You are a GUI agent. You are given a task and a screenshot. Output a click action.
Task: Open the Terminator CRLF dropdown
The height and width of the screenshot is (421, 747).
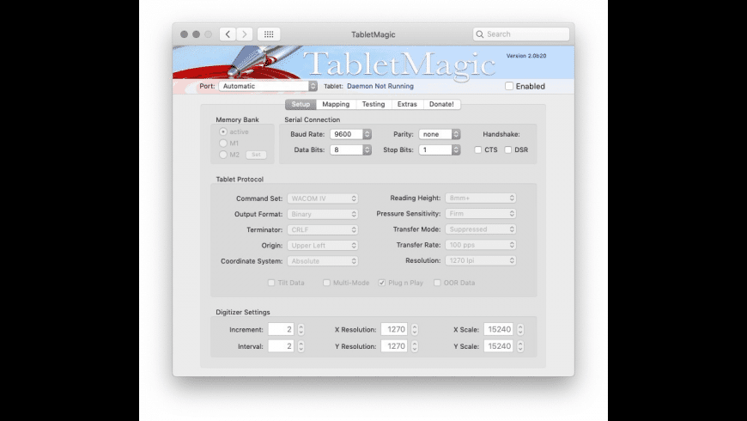coord(323,229)
